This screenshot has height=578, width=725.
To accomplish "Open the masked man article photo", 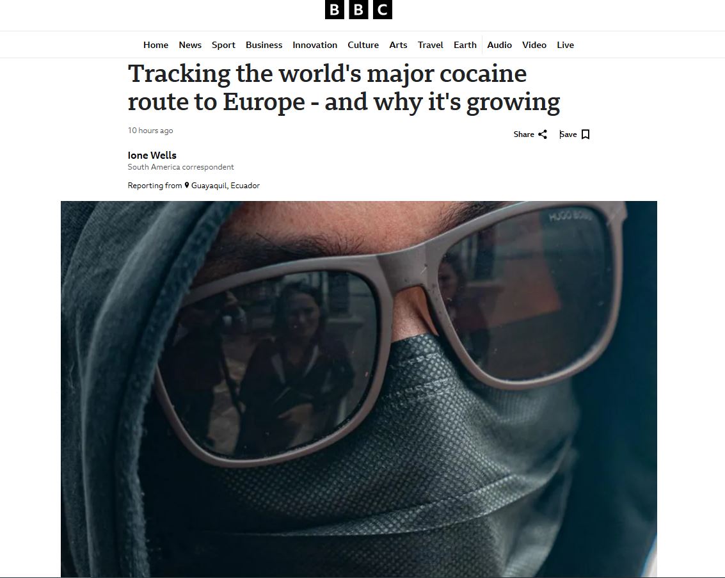I will (x=359, y=389).
